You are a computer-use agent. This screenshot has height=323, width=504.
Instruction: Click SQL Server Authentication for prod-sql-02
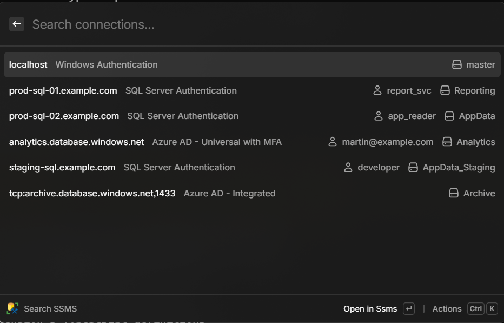tap(183, 116)
